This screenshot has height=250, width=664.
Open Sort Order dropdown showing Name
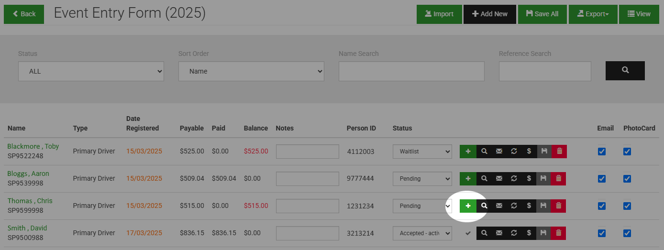click(251, 71)
